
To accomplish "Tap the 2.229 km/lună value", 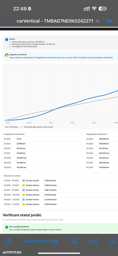I will (50, 200).
